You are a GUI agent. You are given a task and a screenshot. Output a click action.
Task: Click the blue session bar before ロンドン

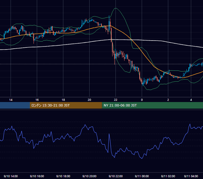15,105
